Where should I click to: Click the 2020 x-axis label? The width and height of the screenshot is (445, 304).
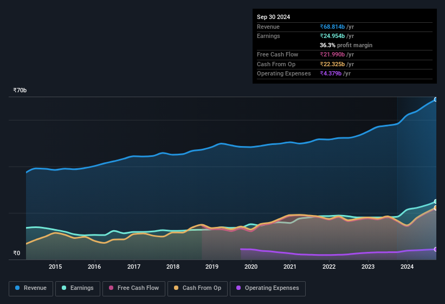[x=251, y=267]
